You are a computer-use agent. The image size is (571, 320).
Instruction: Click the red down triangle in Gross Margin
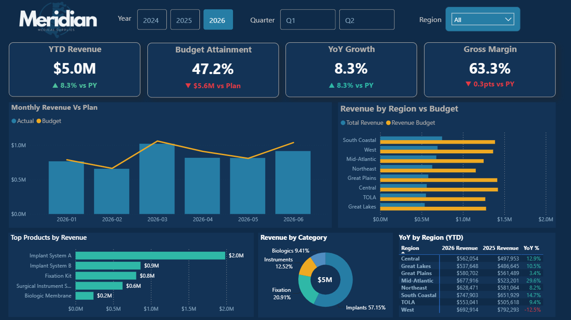[468, 84]
